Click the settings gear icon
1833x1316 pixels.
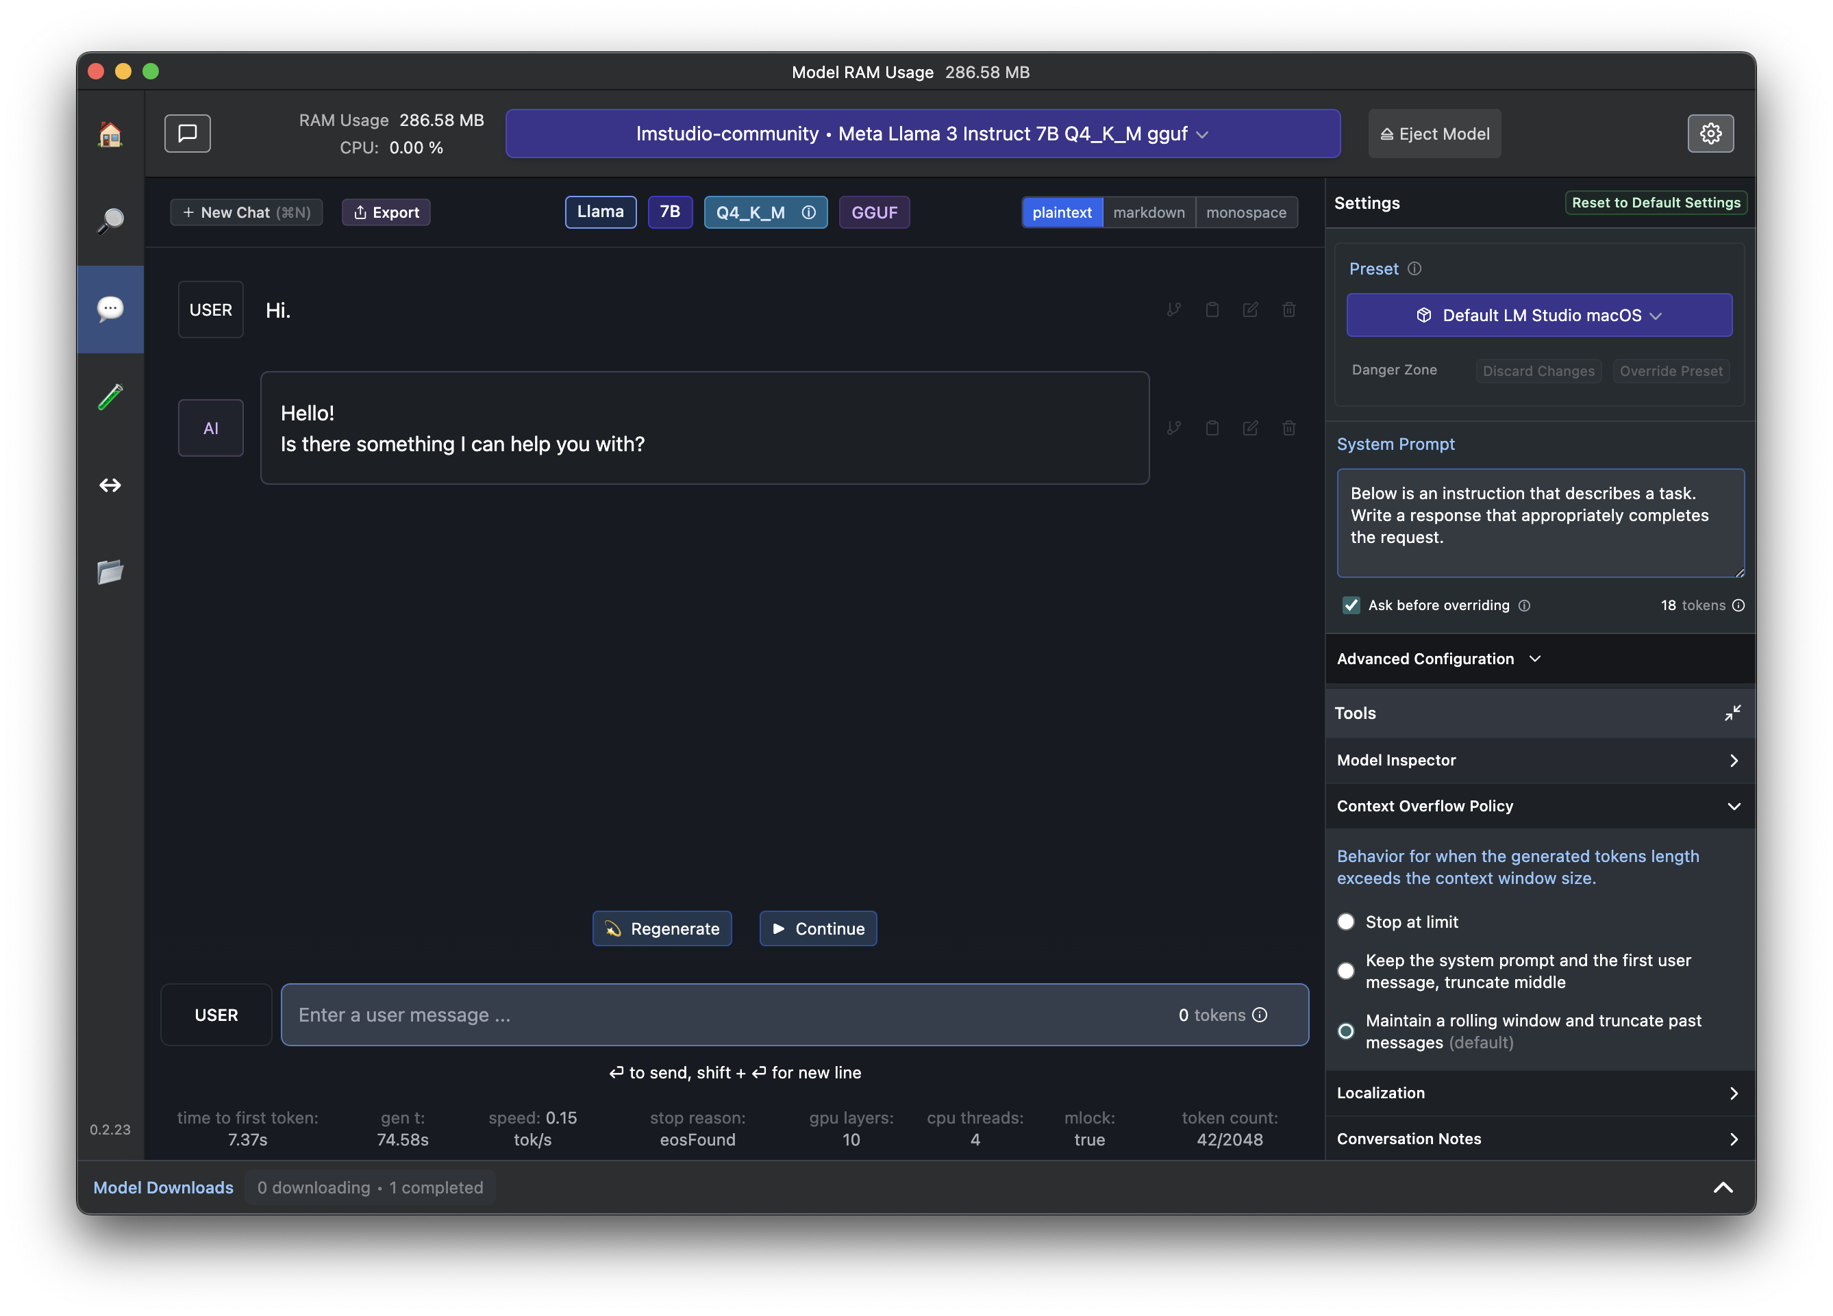(x=1710, y=134)
